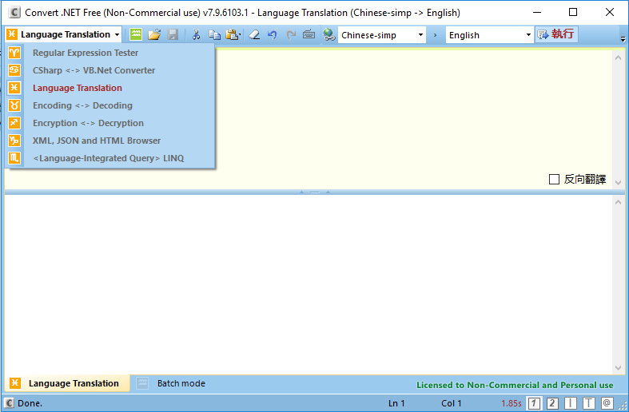Click the status bar '2' panel icon
629x412 pixels.
pyautogui.click(x=552, y=403)
